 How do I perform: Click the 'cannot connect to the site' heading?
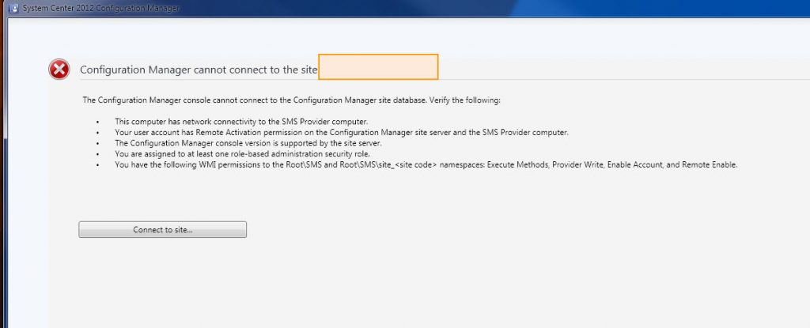click(199, 70)
